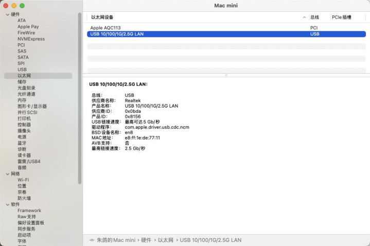The image size is (370, 246).
Task: Select 电源 in the sidebar
Action: point(22,137)
